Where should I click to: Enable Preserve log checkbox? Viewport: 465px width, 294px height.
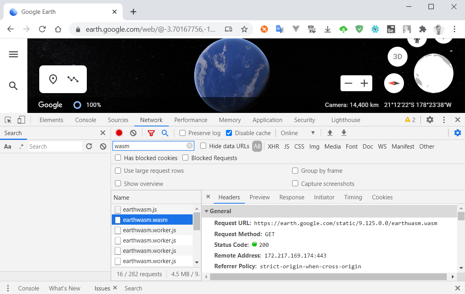pos(183,133)
